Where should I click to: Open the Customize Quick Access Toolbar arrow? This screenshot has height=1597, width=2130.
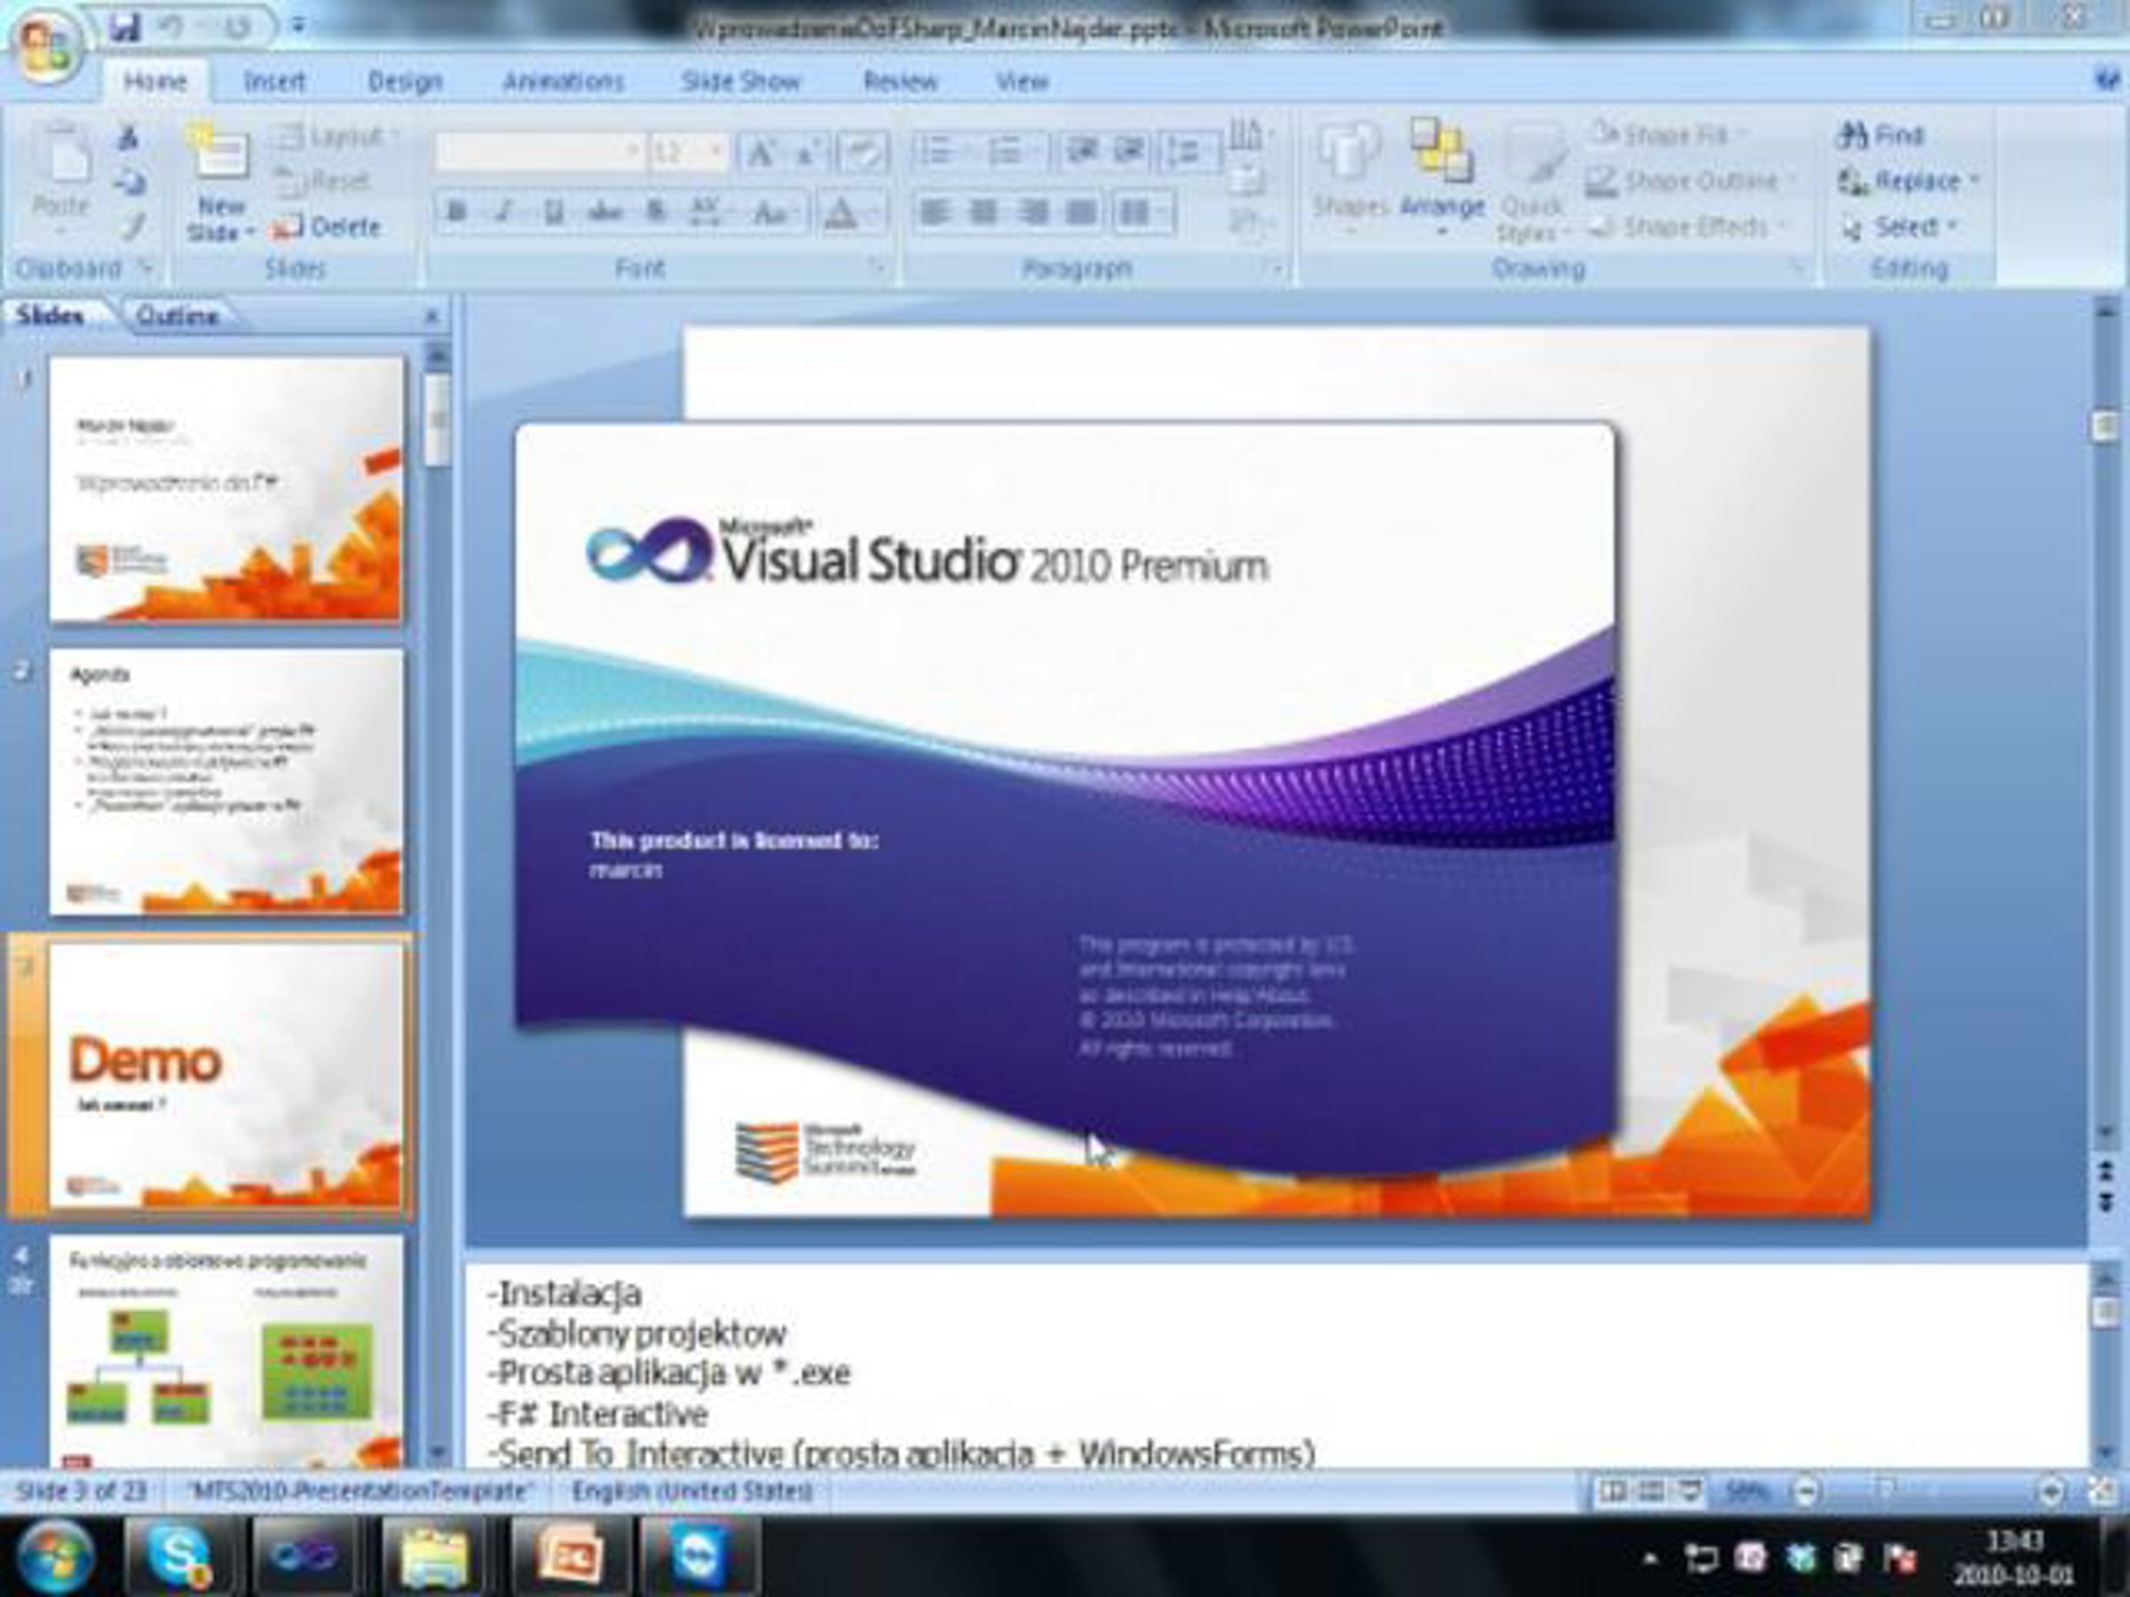tap(297, 26)
